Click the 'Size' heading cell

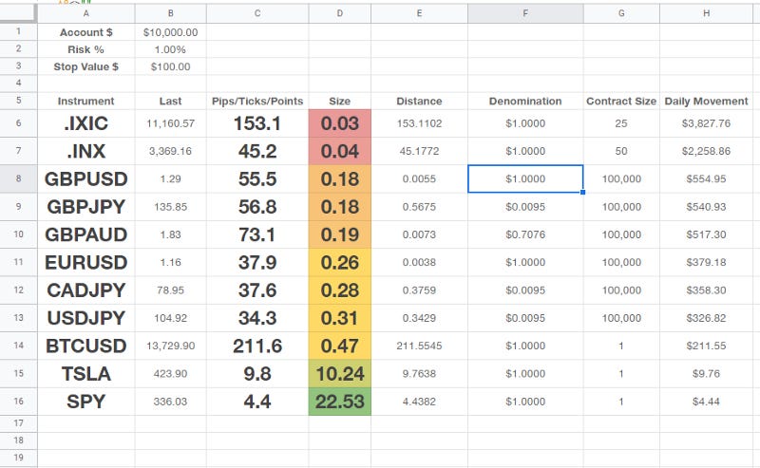[x=340, y=102]
